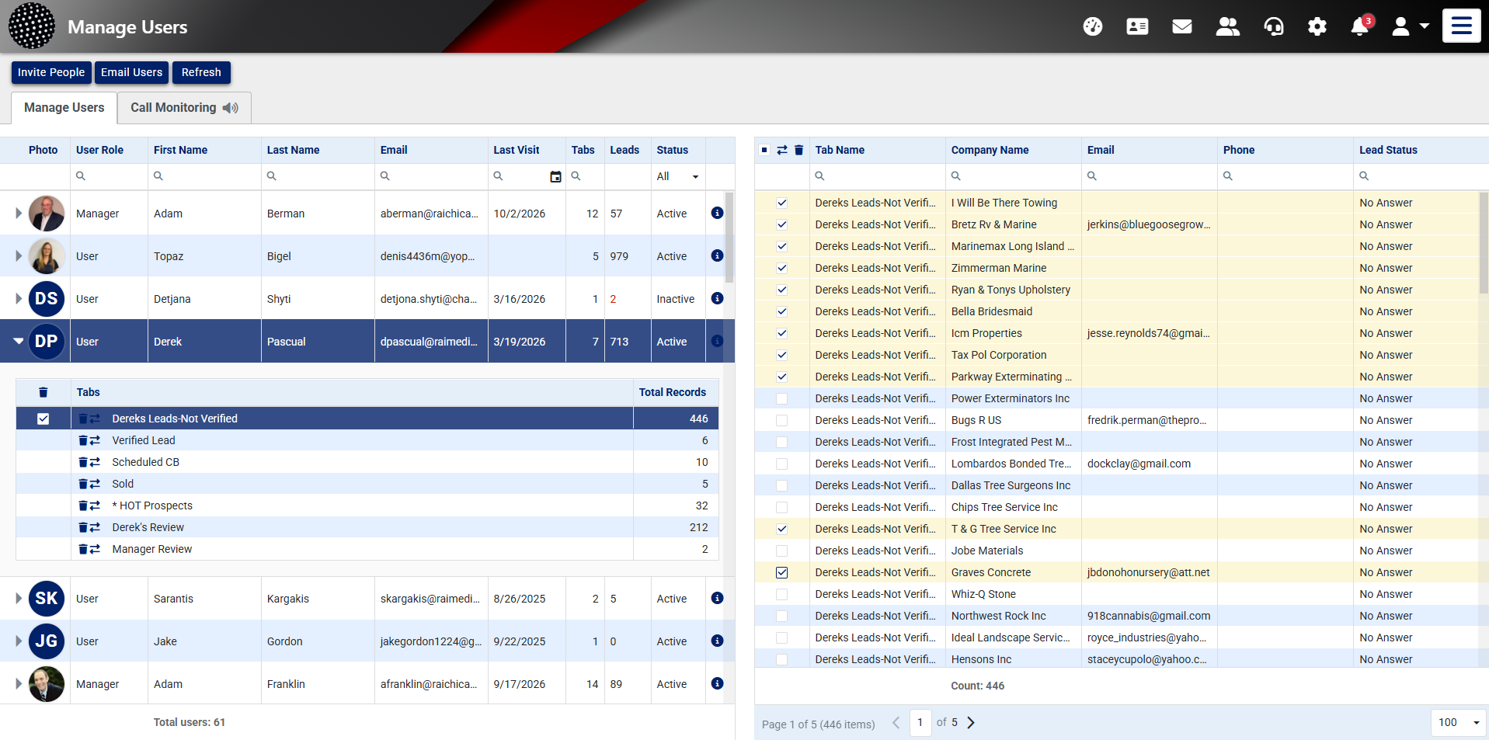Image resolution: width=1489 pixels, height=740 pixels.
Task: Check Power Exterminators Inc checkbox
Action: pos(782,398)
